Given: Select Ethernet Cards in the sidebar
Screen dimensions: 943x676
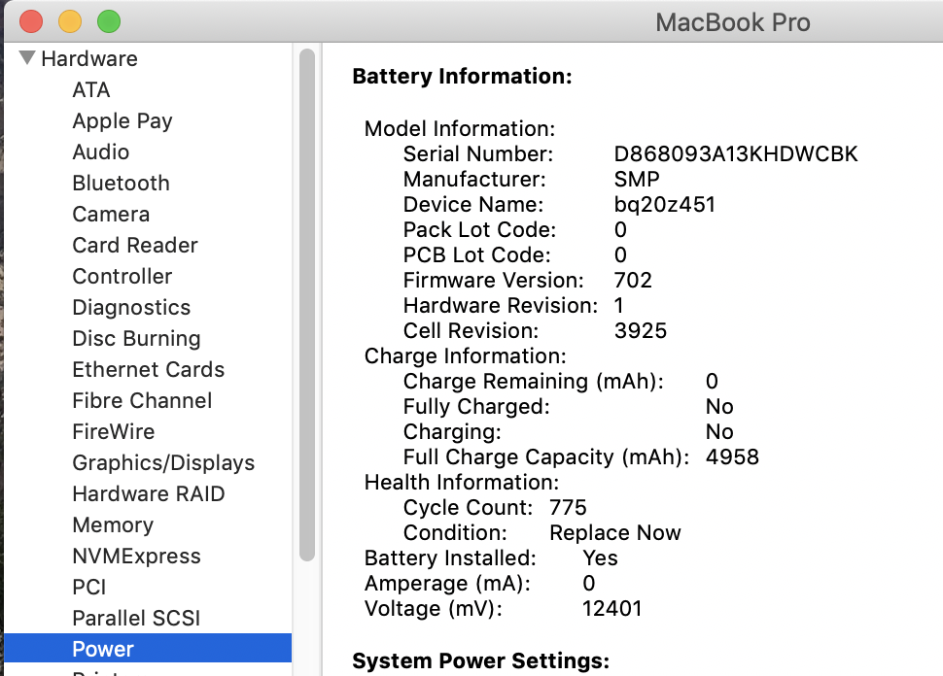Looking at the screenshot, I should [148, 369].
